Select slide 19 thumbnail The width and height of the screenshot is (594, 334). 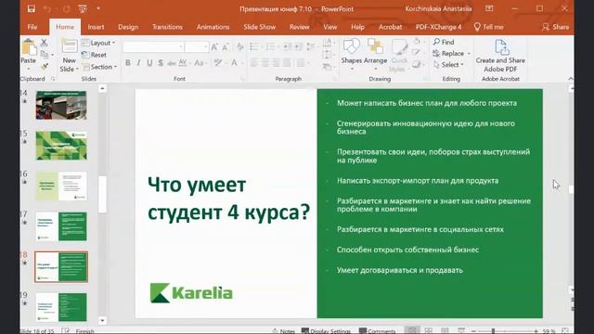pyautogui.click(x=61, y=307)
